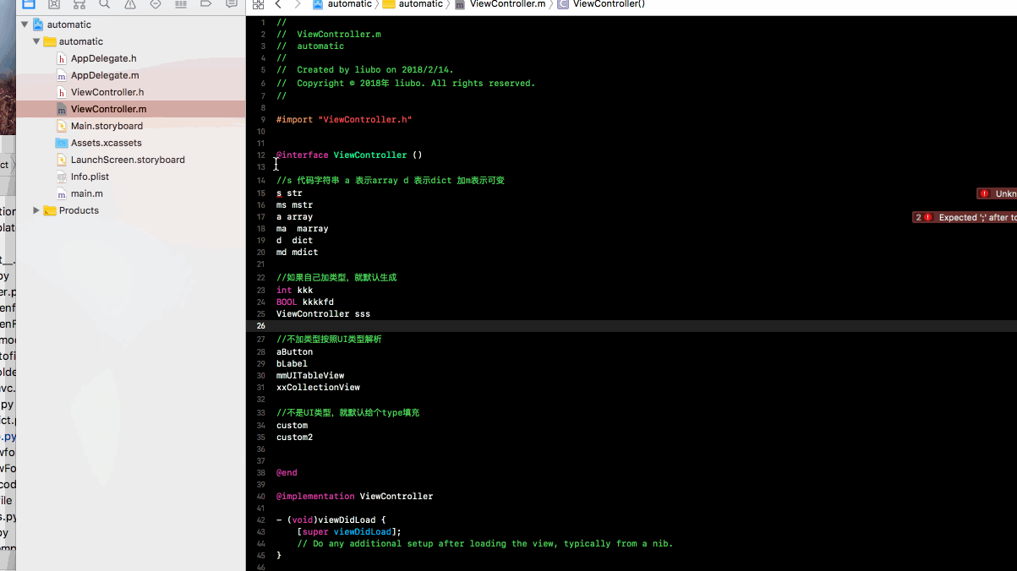The height and width of the screenshot is (571, 1017).
Task: Open the Test navigator diamond icon
Action: 156,4
